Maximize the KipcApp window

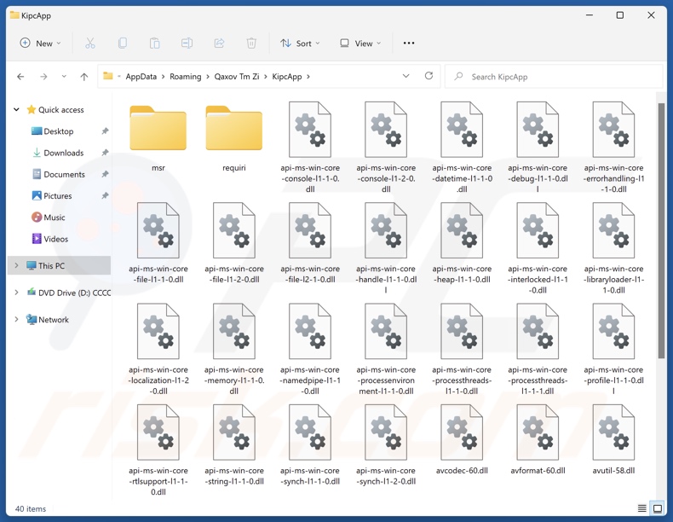click(620, 15)
